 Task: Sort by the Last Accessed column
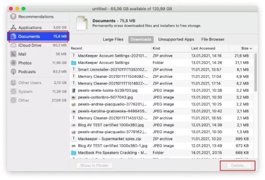[209, 48]
